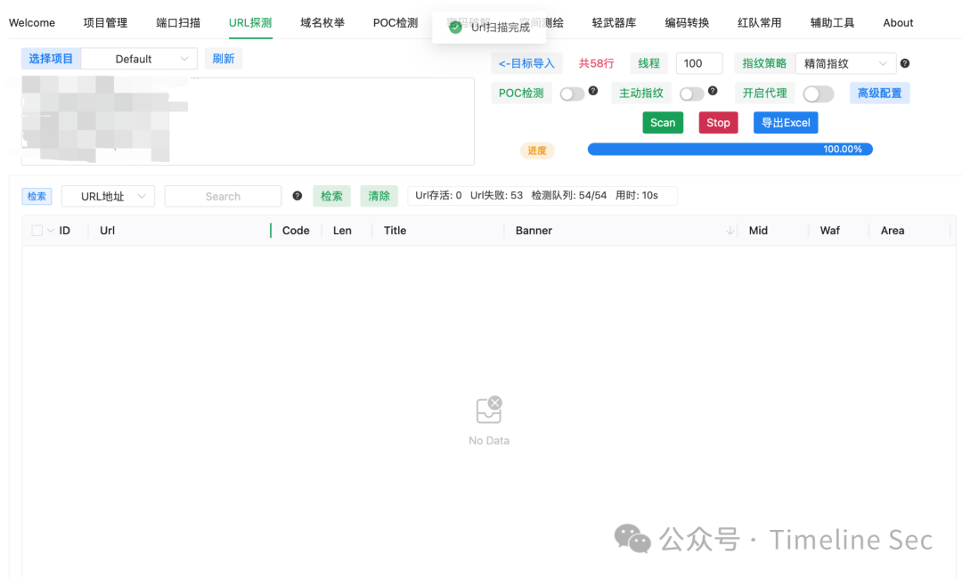Open the 域名枚举 tab
Image resolution: width=962 pixels, height=578 pixels.
click(x=322, y=22)
